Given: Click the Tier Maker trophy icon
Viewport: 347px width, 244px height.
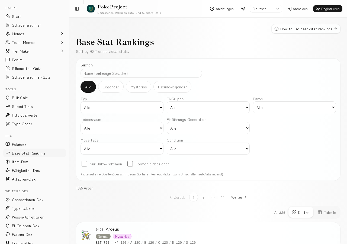Looking at the screenshot, I should [8, 51].
